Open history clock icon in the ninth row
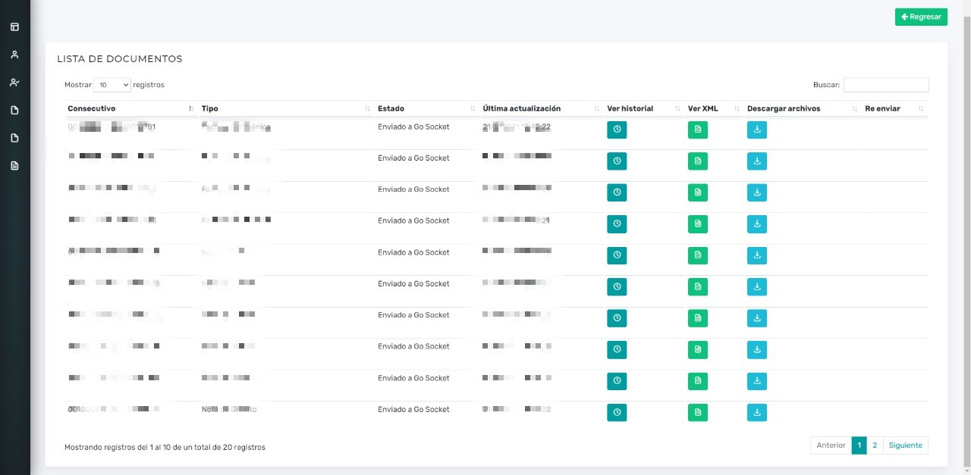Image resolution: width=971 pixels, height=475 pixels. click(617, 381)
